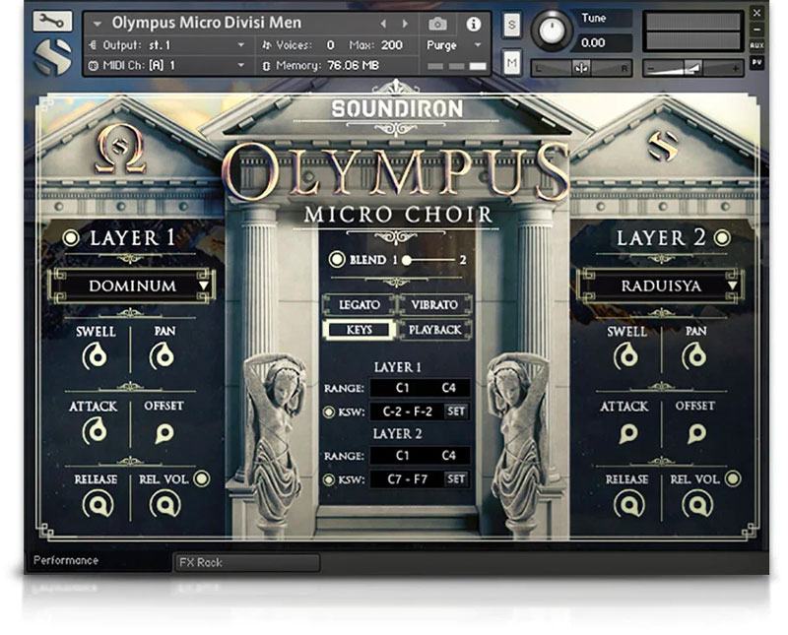The width and height of the screenshot is (788, 635).
Task: Click the Layer 1 Pan knob
Action: tap(164, 356)
